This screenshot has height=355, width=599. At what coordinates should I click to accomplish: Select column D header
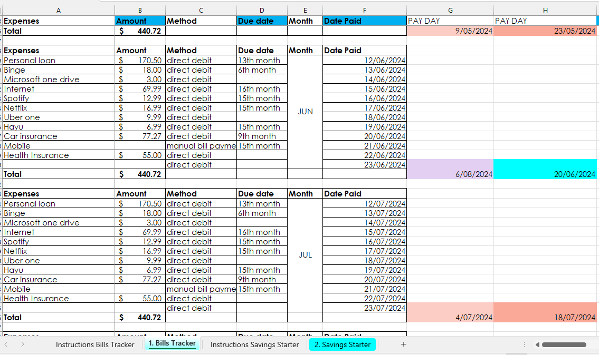(x=262, y=11)
